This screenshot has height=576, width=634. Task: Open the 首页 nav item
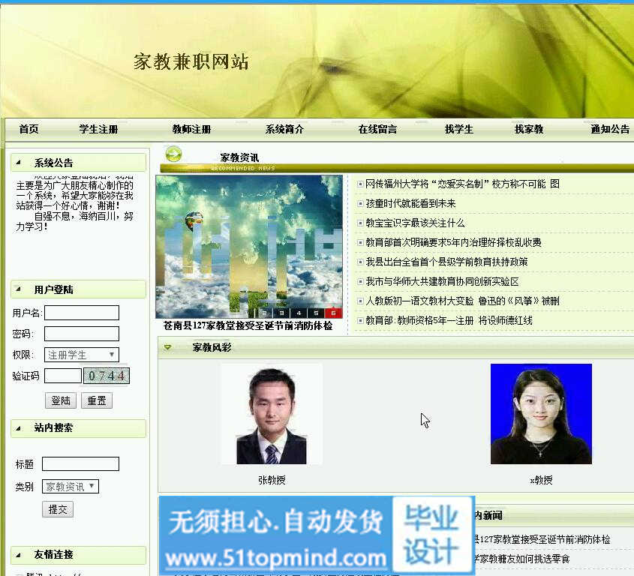[x=29, y=129]
